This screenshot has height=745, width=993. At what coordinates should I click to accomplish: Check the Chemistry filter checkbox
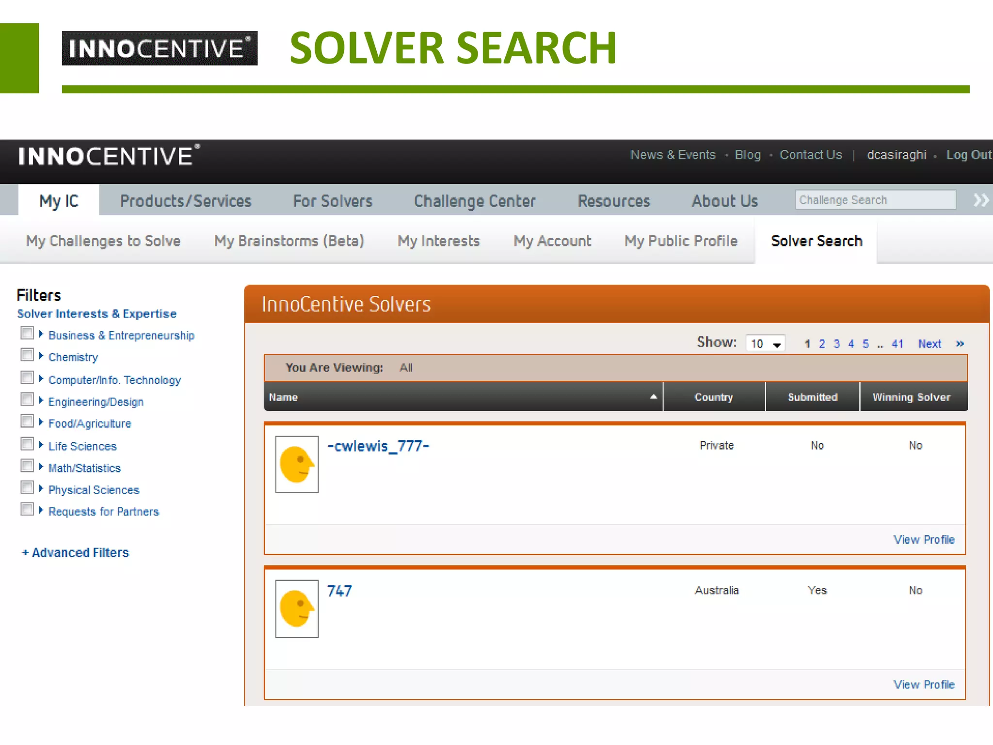point(27,355)
